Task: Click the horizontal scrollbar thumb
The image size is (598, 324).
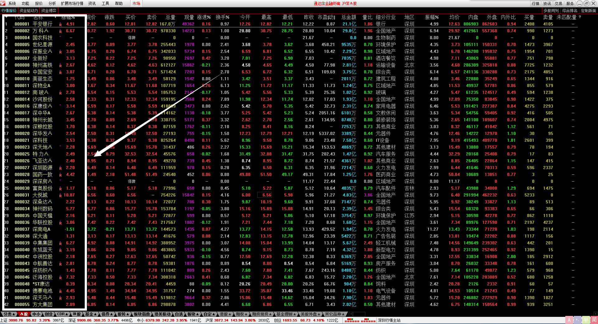Action: tap(359, 314)
